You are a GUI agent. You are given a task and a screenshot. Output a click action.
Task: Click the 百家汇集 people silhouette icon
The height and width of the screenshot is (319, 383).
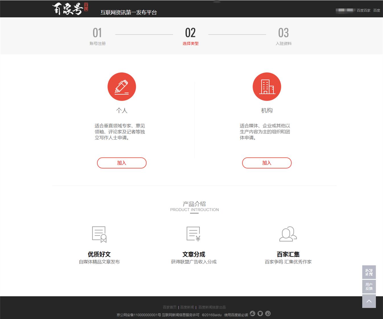point(288,234)
